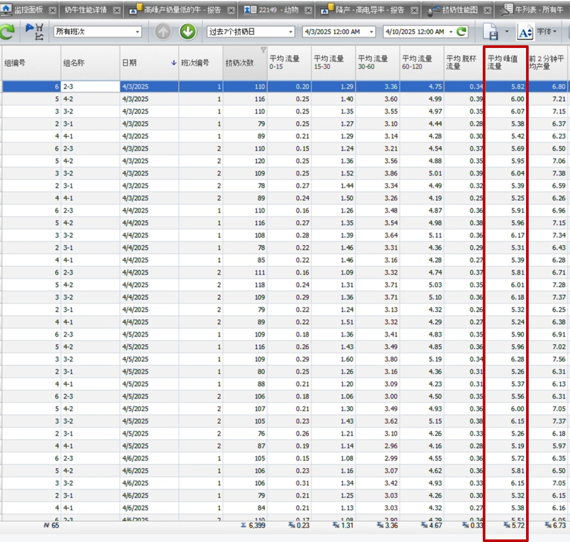Image resolution: width=570 pixels, height=542 pixels.
Task: Switch to the 奶牛性能详情 tab
Action: point(86,10)
